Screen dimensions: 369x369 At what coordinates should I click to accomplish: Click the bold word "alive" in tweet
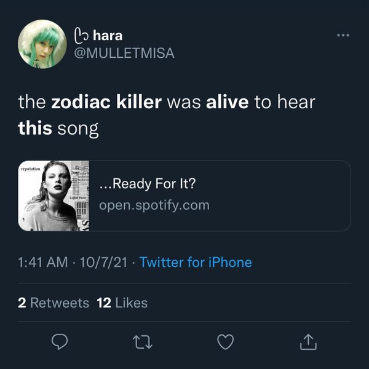point(228,102)
